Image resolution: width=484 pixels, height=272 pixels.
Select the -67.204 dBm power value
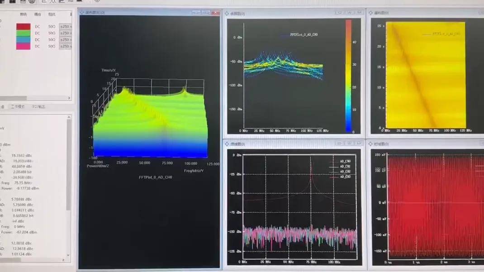[x=27, y=232]
